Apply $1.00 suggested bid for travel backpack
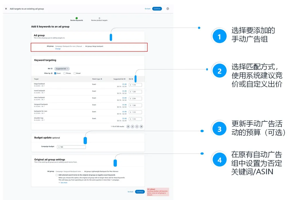The image size is (294, 200). click(124, 91)
